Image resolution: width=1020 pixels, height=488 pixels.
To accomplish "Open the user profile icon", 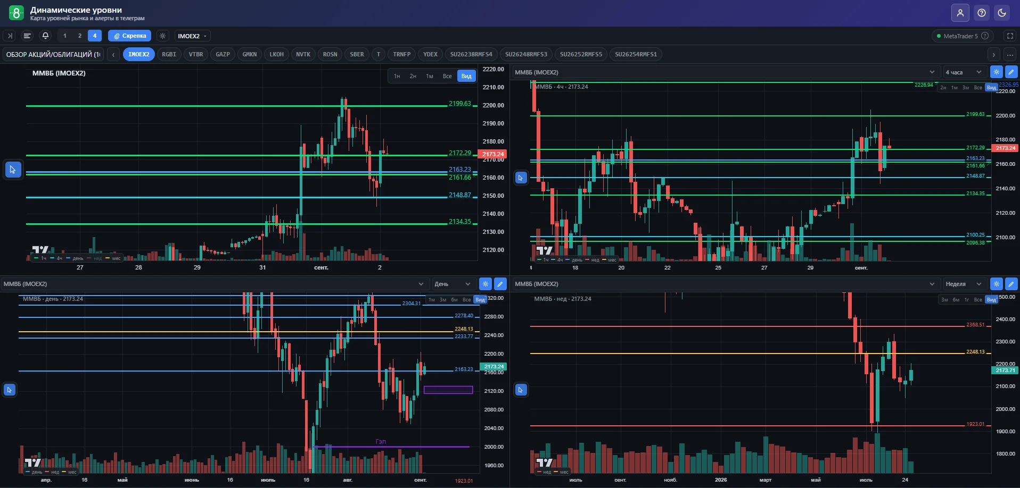I will [x=960, y=13].
